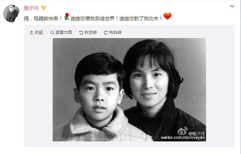Click the Weibo eye logo watermark

[x=183, y=131]
